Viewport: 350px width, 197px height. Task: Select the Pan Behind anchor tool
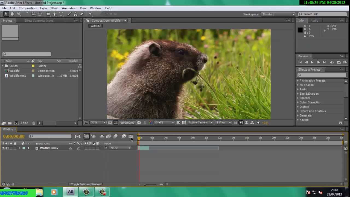[x=40, y=14]
